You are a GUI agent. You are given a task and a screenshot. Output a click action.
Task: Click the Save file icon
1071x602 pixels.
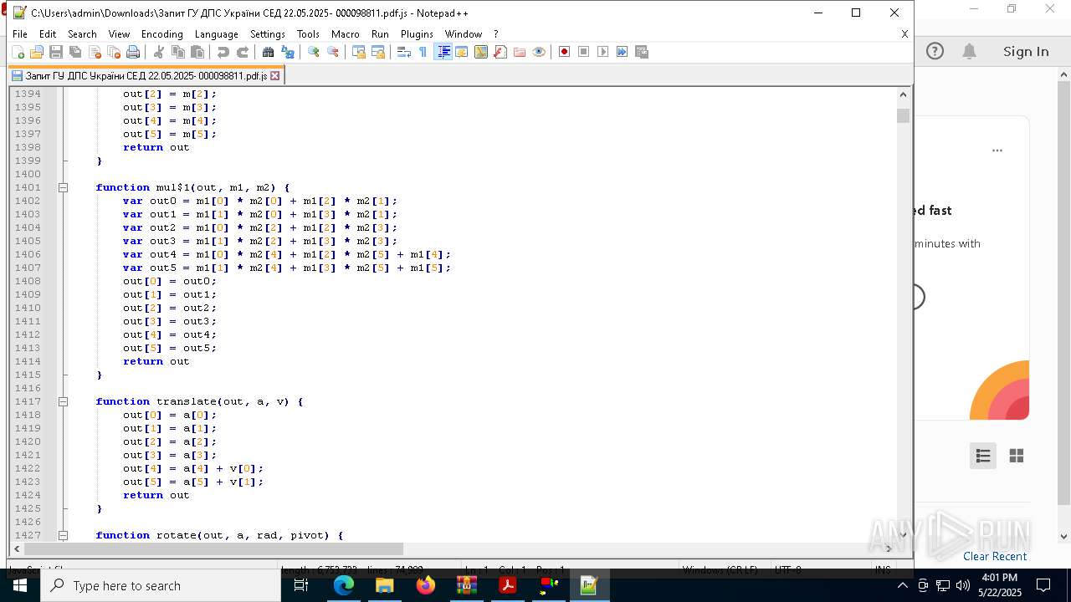pos(56,52)
